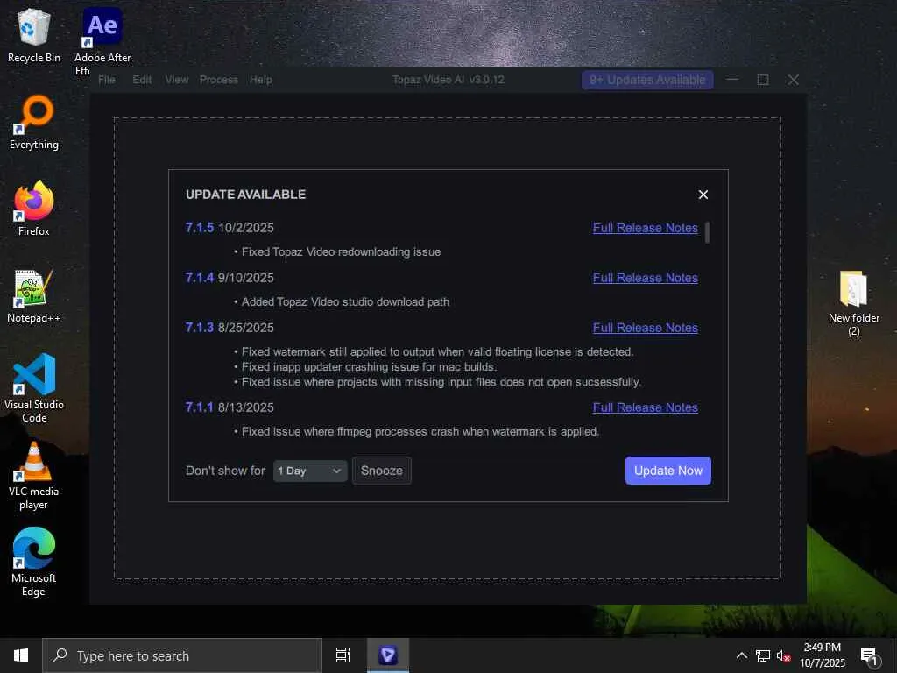897x673 pixels.
Task: Click version number 7.1.1
Action: (199, 407)
